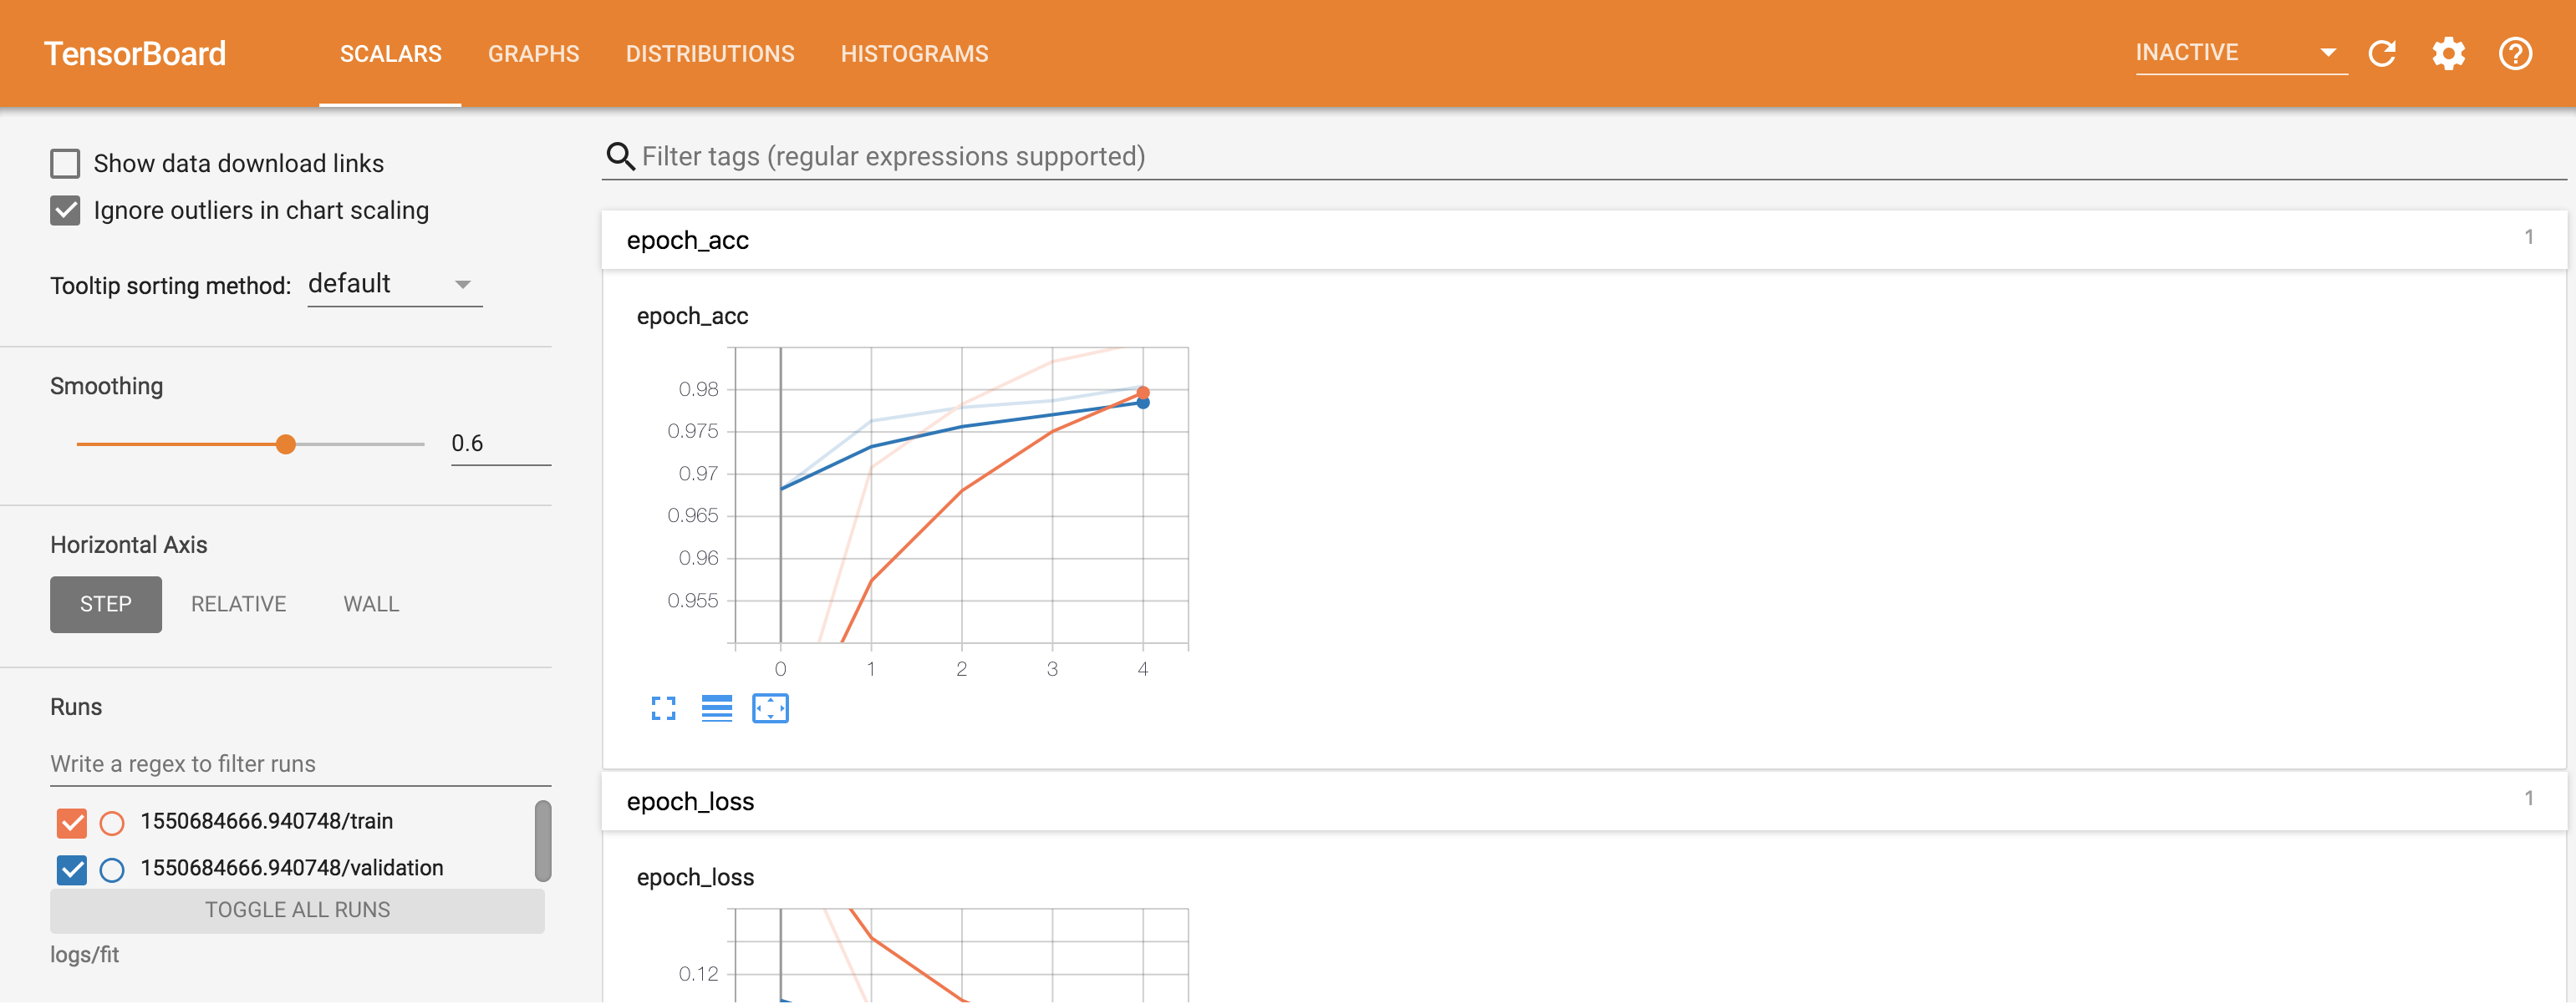
Task: Select only the train run circle
Action: (112, 824)
